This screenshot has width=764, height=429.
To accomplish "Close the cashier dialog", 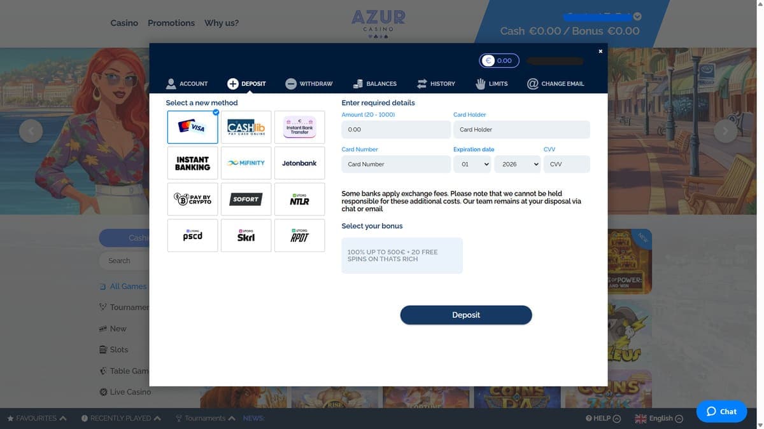I will coord(600,51).
